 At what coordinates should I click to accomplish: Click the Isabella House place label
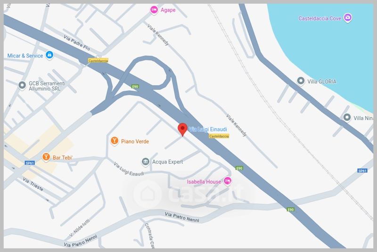[204, 182]
